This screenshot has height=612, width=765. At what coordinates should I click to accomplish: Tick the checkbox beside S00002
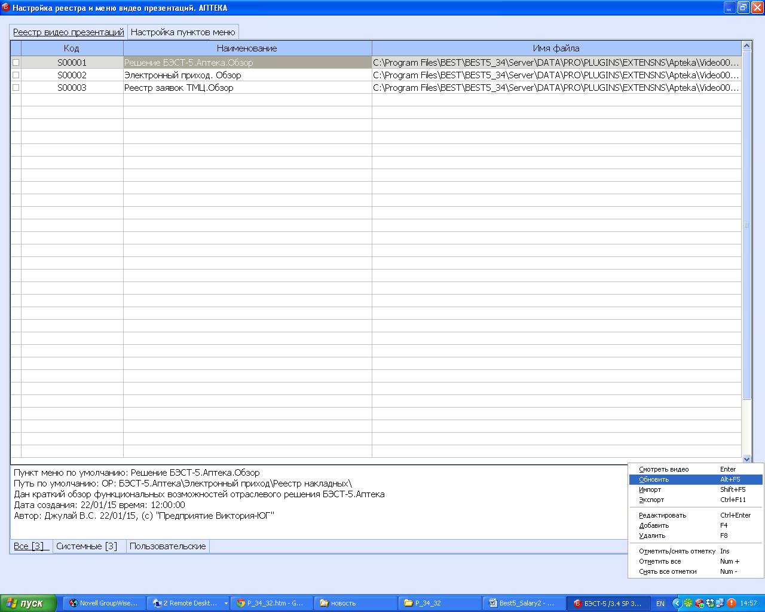click(16, 75)
